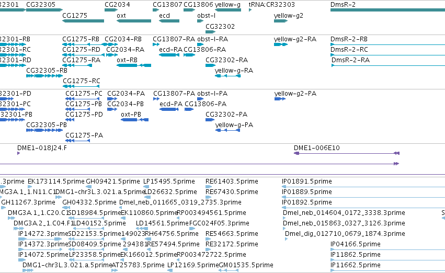
Task: Click transcript label CG2034-RB
Action: 123,39
